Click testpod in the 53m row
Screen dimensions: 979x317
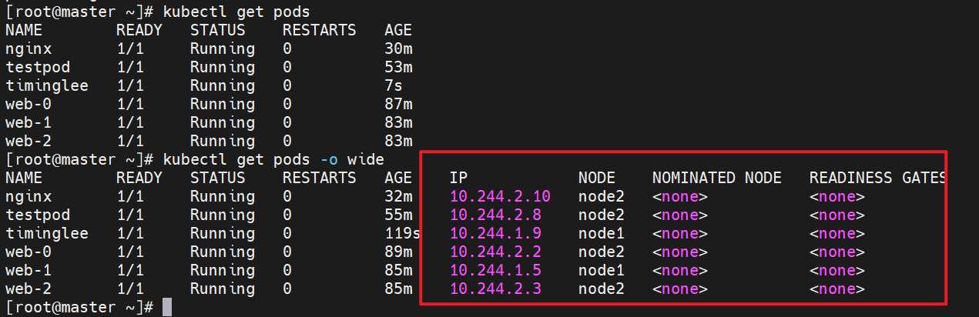tap(38, 68)
